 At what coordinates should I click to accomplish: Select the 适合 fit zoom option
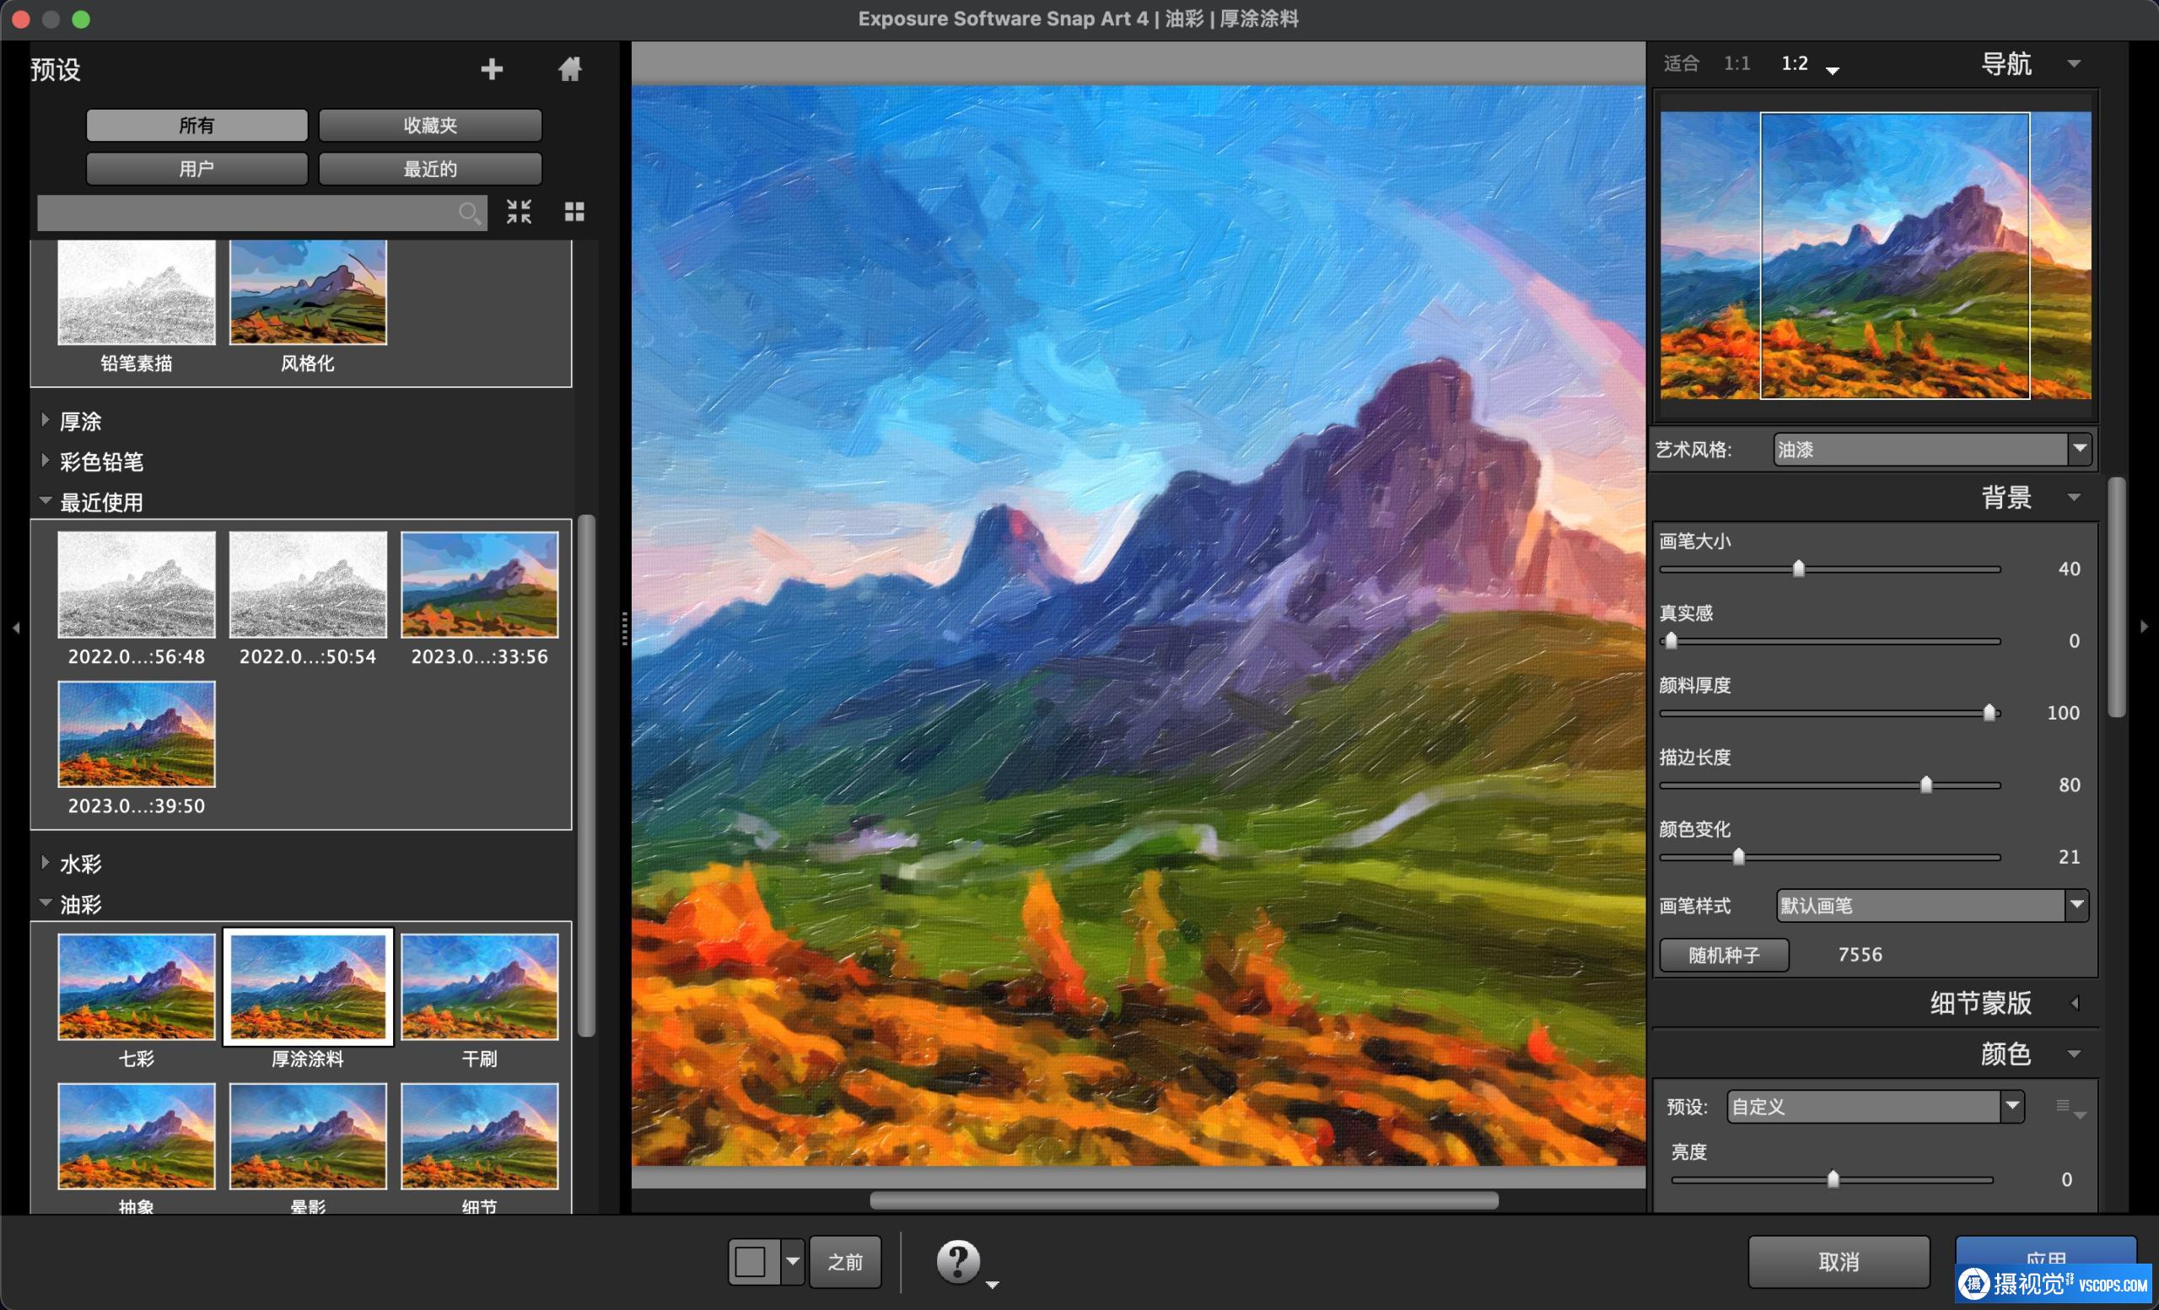click(1681, 63)
